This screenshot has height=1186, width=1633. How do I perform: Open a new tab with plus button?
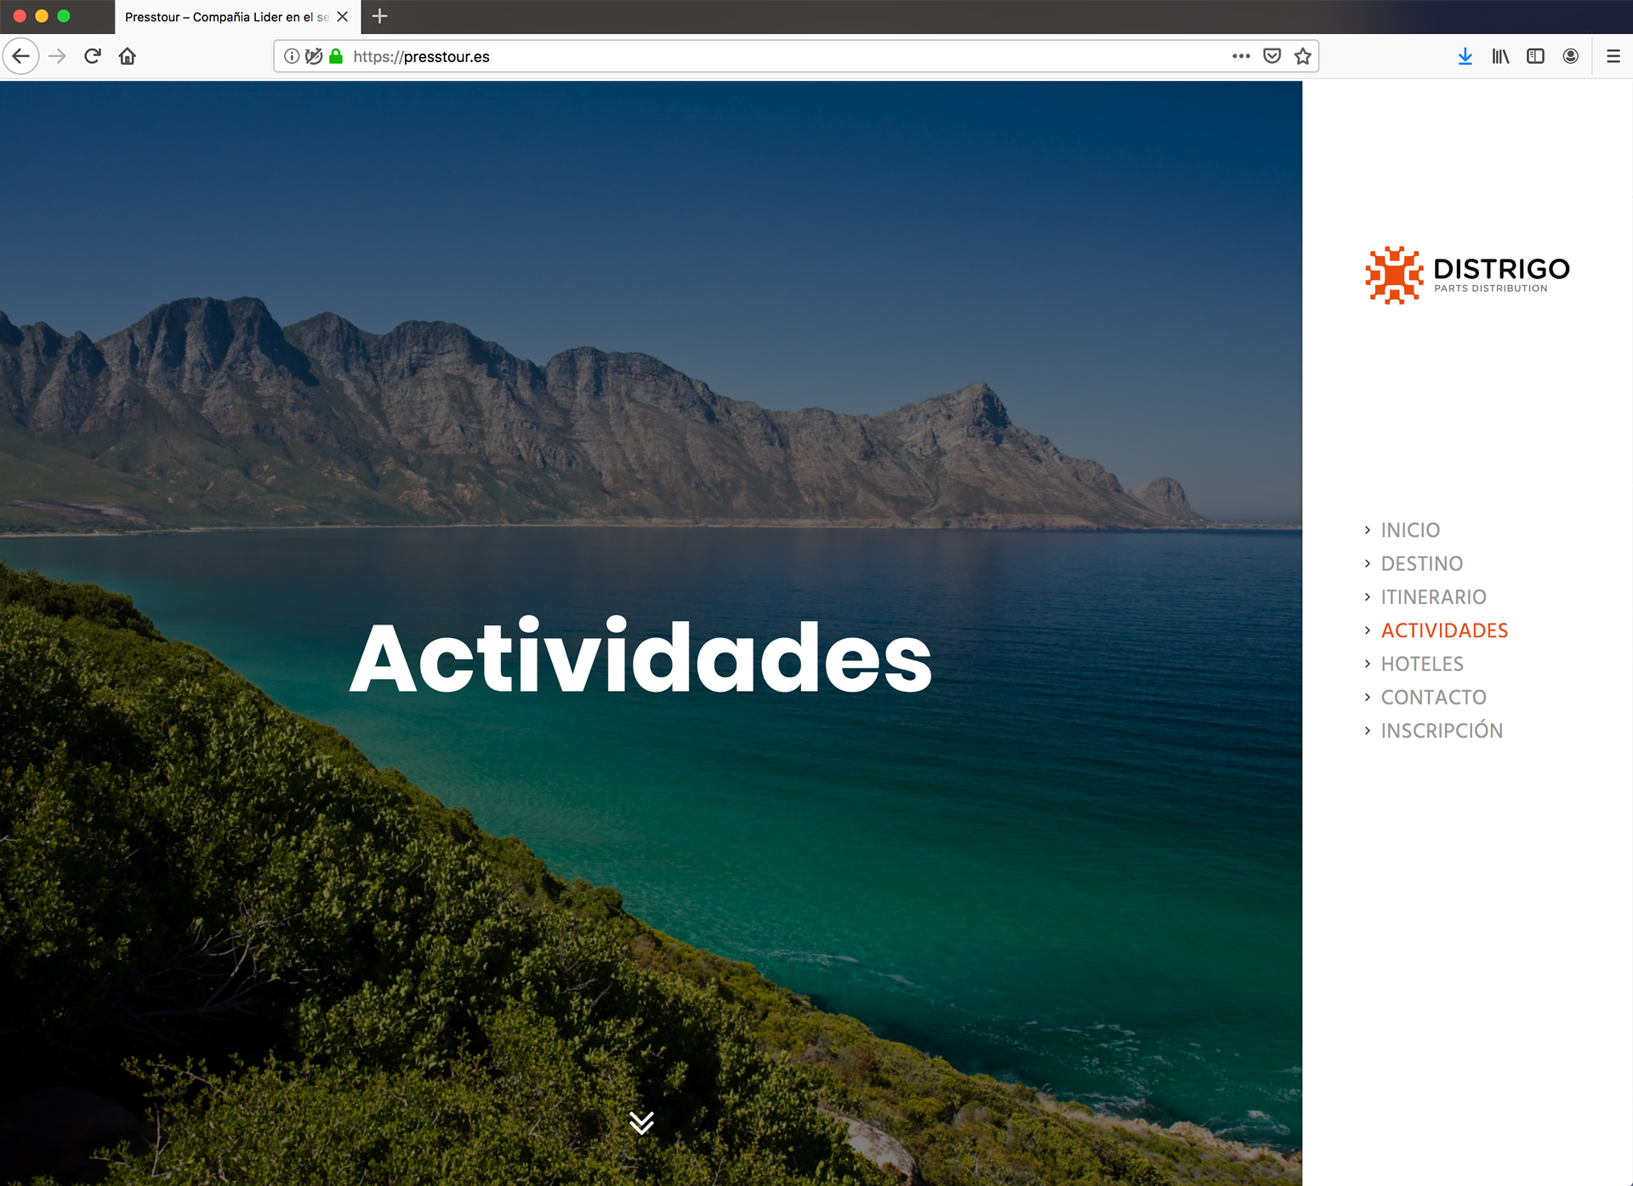[380, 16]
